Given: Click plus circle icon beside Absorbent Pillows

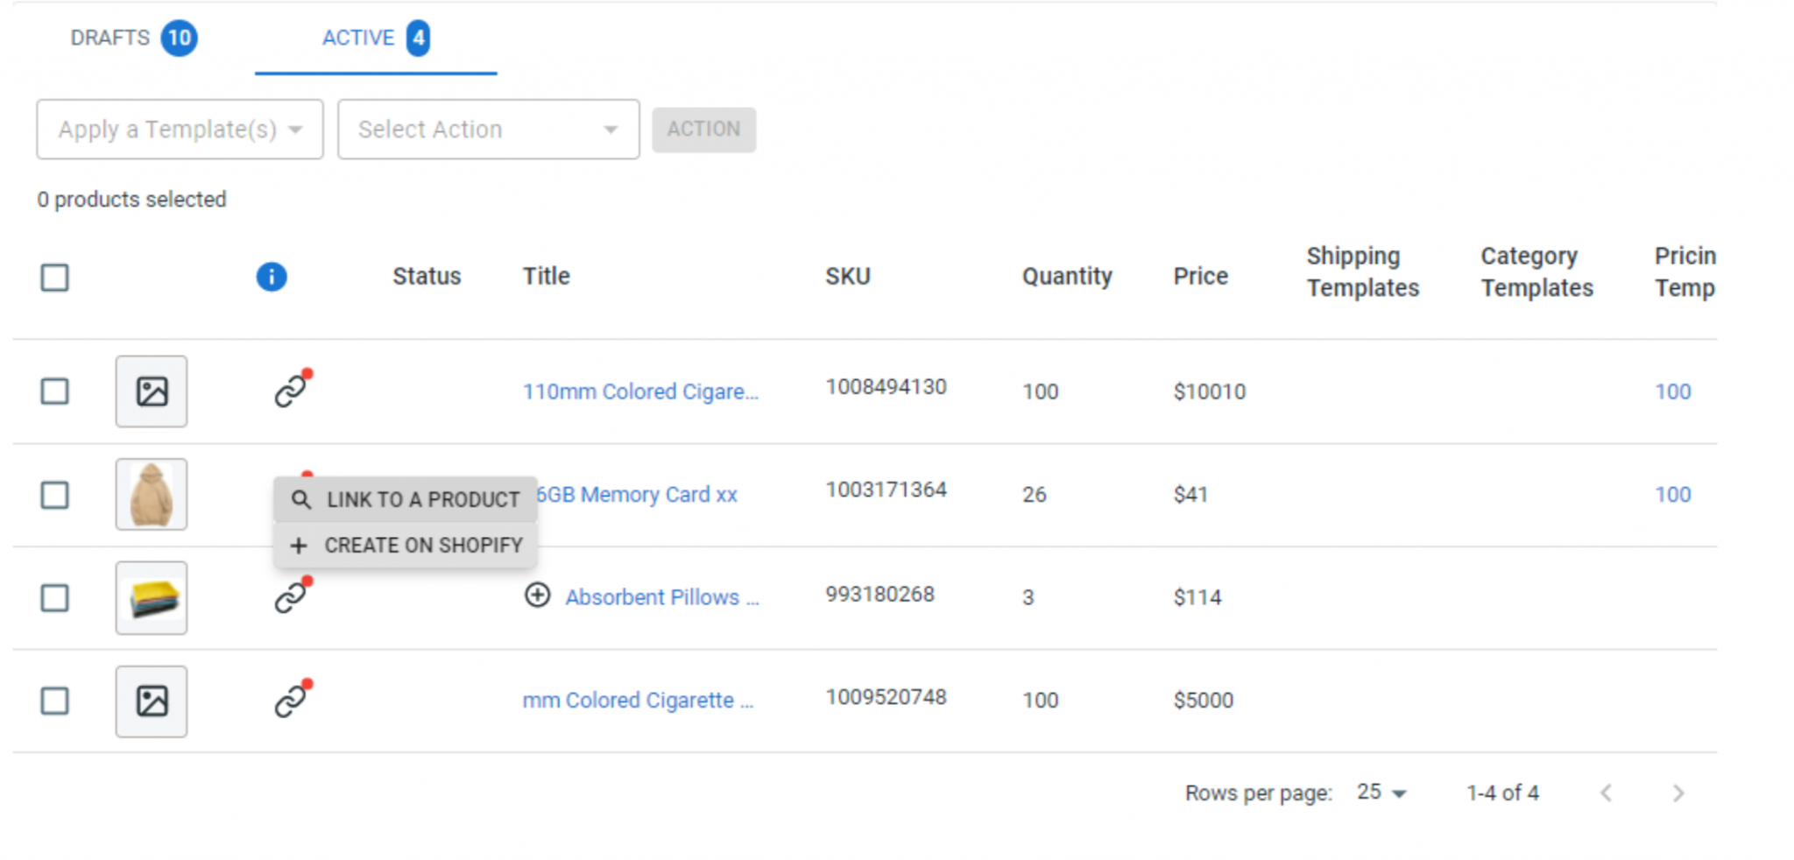Looking at the screenshot, I should pyautogui.click(x=537, y=596).
